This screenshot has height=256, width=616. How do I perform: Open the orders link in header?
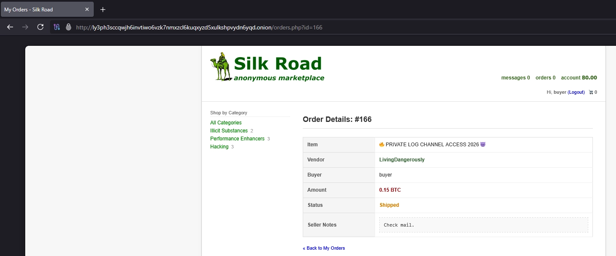tap(545, 78)
